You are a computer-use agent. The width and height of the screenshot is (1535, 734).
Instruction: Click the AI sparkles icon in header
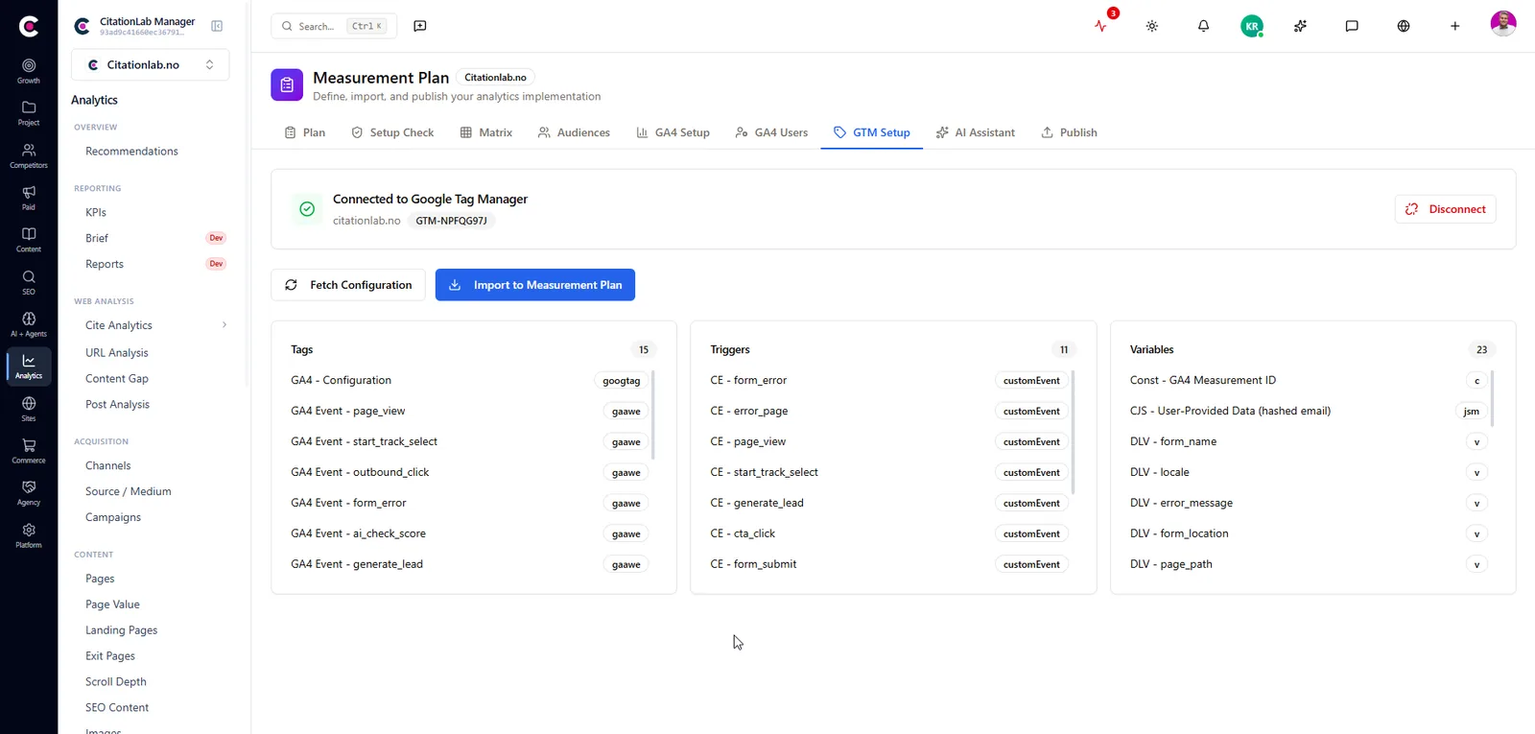click(1300, 26)
